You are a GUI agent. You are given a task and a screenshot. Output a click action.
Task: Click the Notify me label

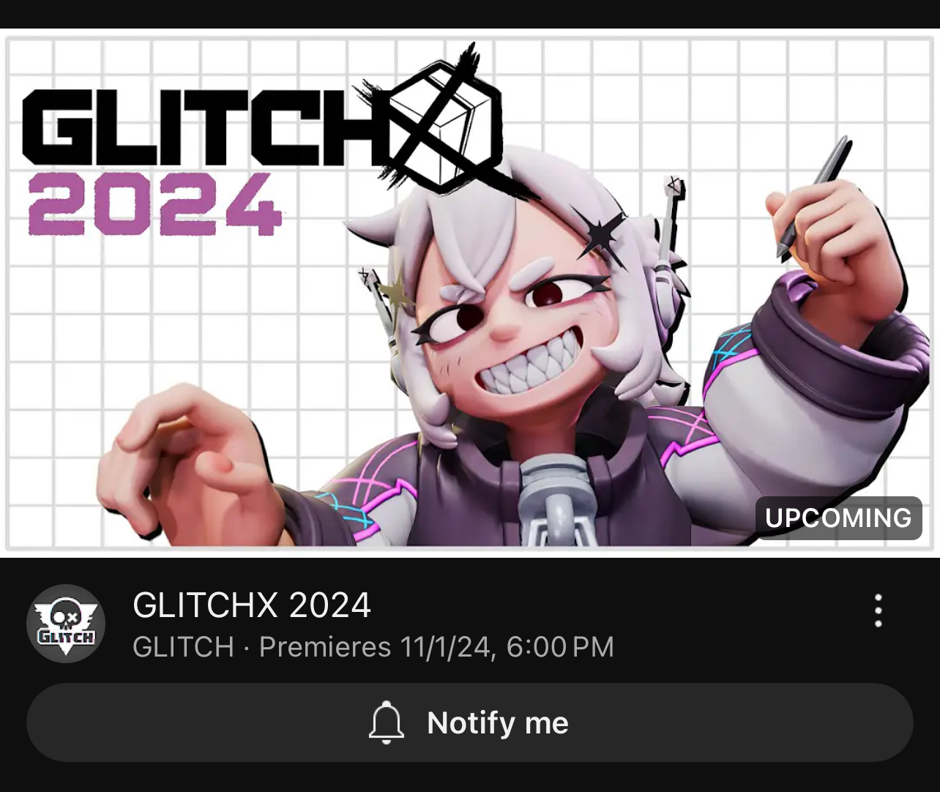click(498, 723)
